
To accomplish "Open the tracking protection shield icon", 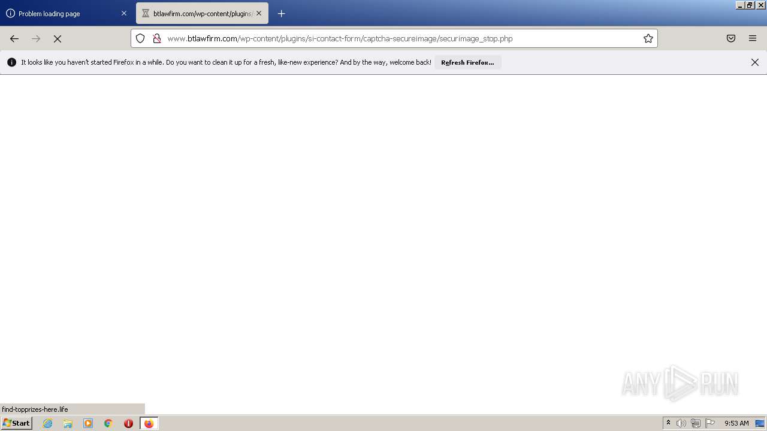I will click(140, 38).
